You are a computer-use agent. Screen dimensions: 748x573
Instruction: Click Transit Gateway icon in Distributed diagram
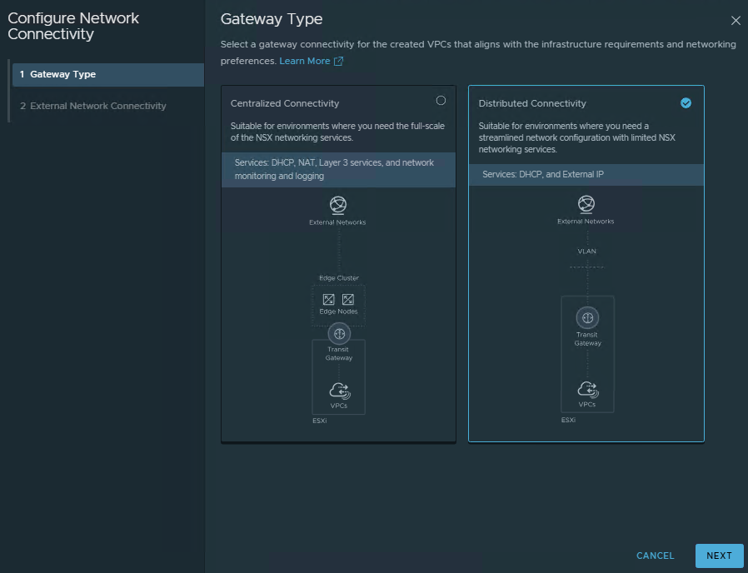click(587, 318)
